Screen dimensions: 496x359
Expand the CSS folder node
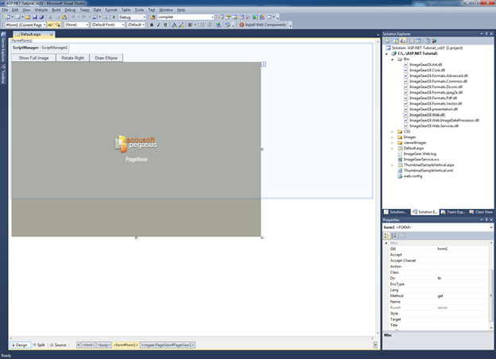(x=393, y=132)
